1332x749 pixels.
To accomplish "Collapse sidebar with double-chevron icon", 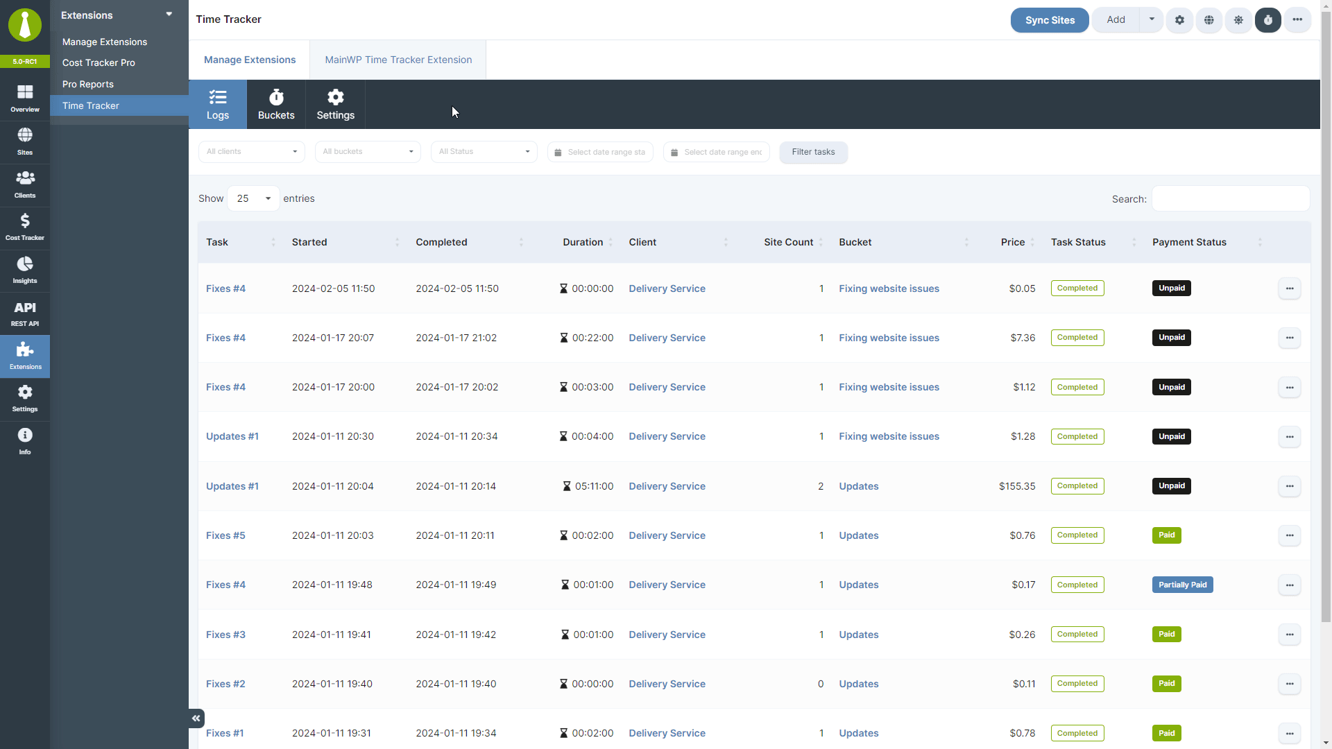I will (196, 718).
